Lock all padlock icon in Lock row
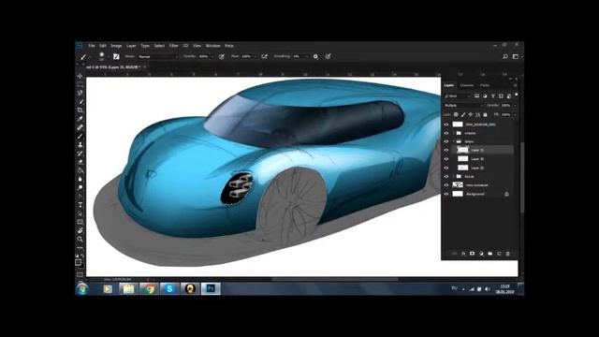Viewport: 599px width, 337px height. (485, 114)
